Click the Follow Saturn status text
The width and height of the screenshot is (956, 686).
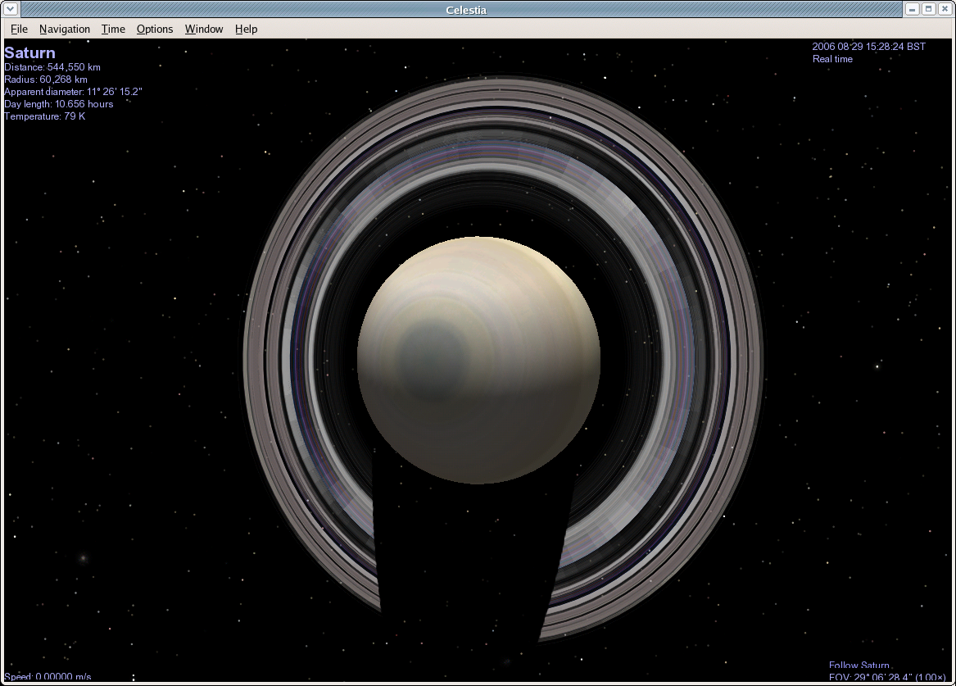(x=859, y=666)
